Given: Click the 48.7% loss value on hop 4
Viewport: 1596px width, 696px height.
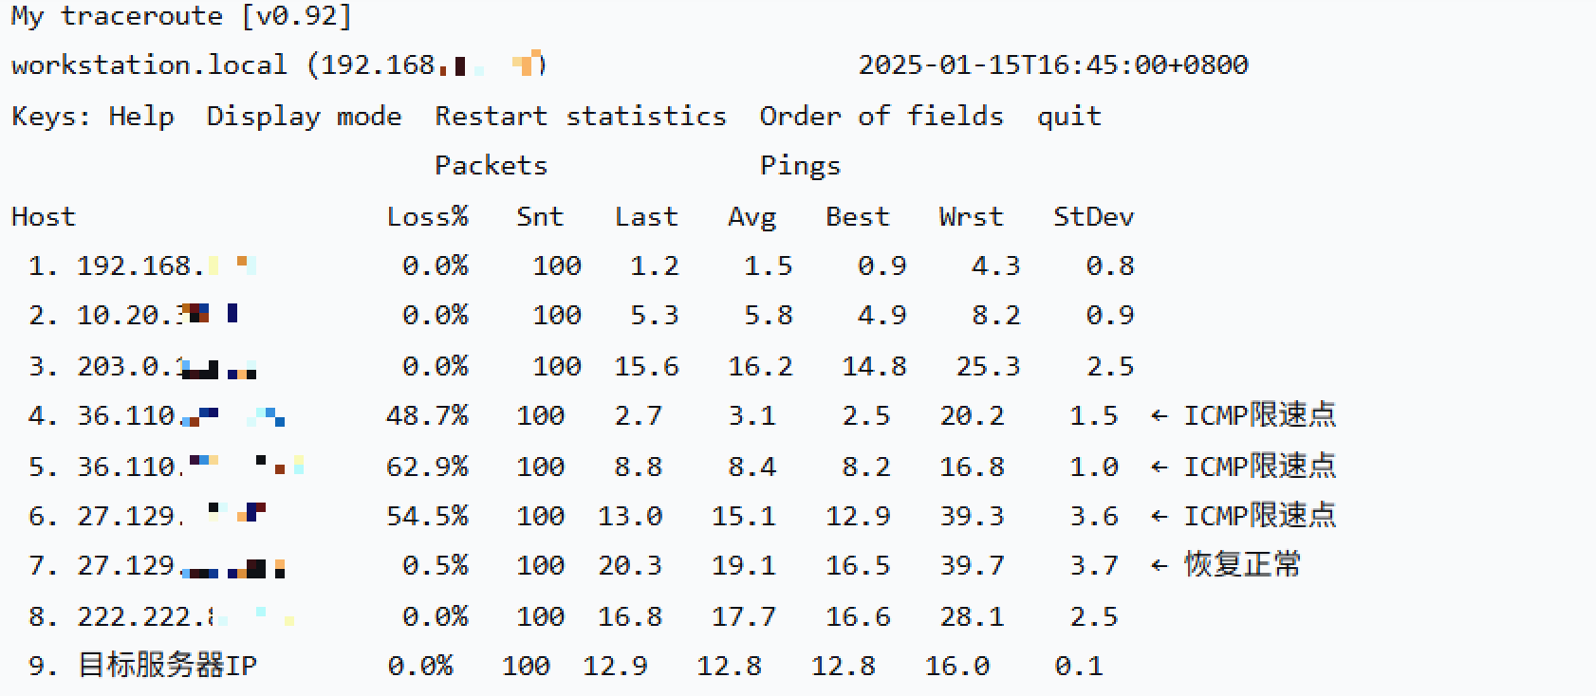Looking at the screenshot, I should (x=427, y=416).
